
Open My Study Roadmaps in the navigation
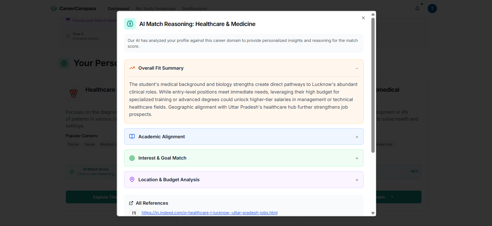(156, 9)
